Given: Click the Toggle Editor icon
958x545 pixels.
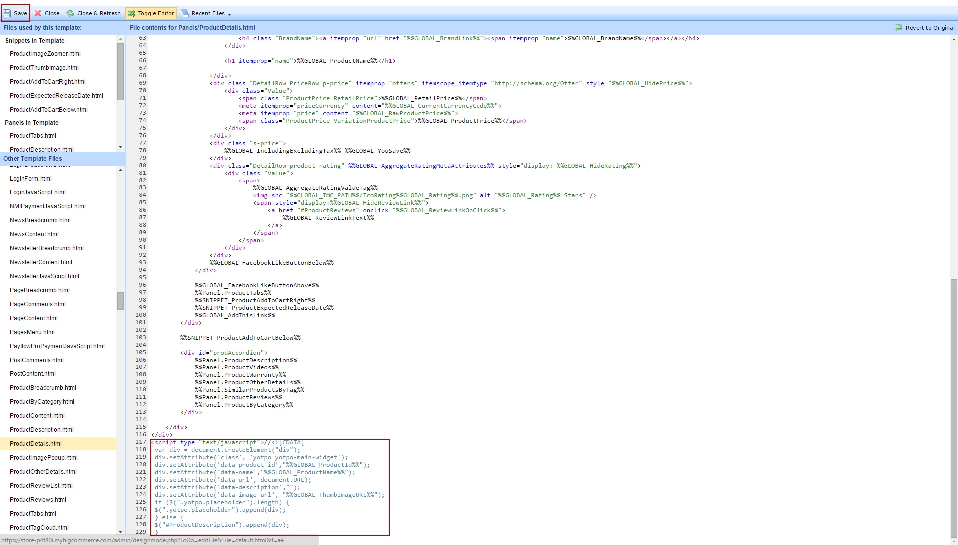Looking at the screenshot, I should 131,13.
